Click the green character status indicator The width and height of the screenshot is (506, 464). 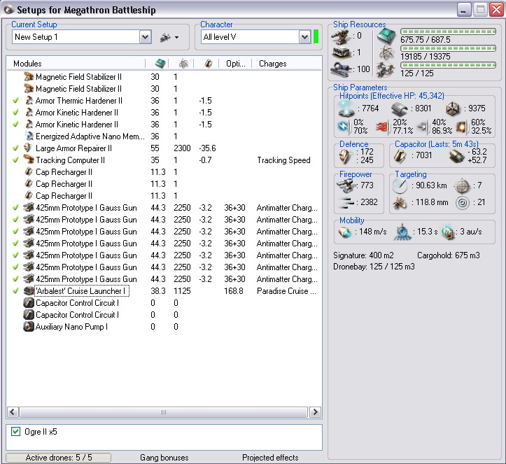tap(316, 37)
